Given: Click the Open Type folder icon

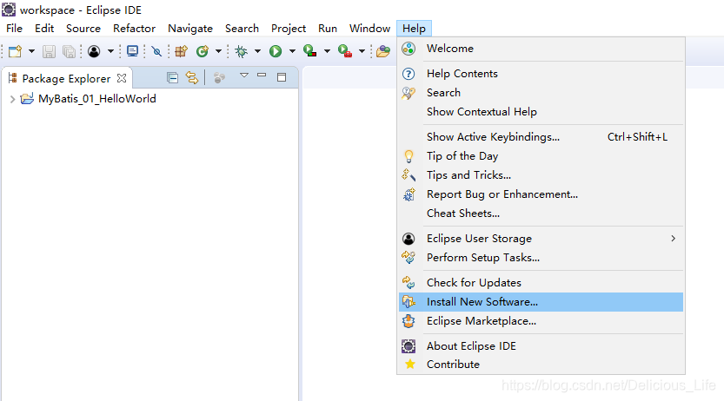Looking at the screenshot, I should click(x=382, y=51).
